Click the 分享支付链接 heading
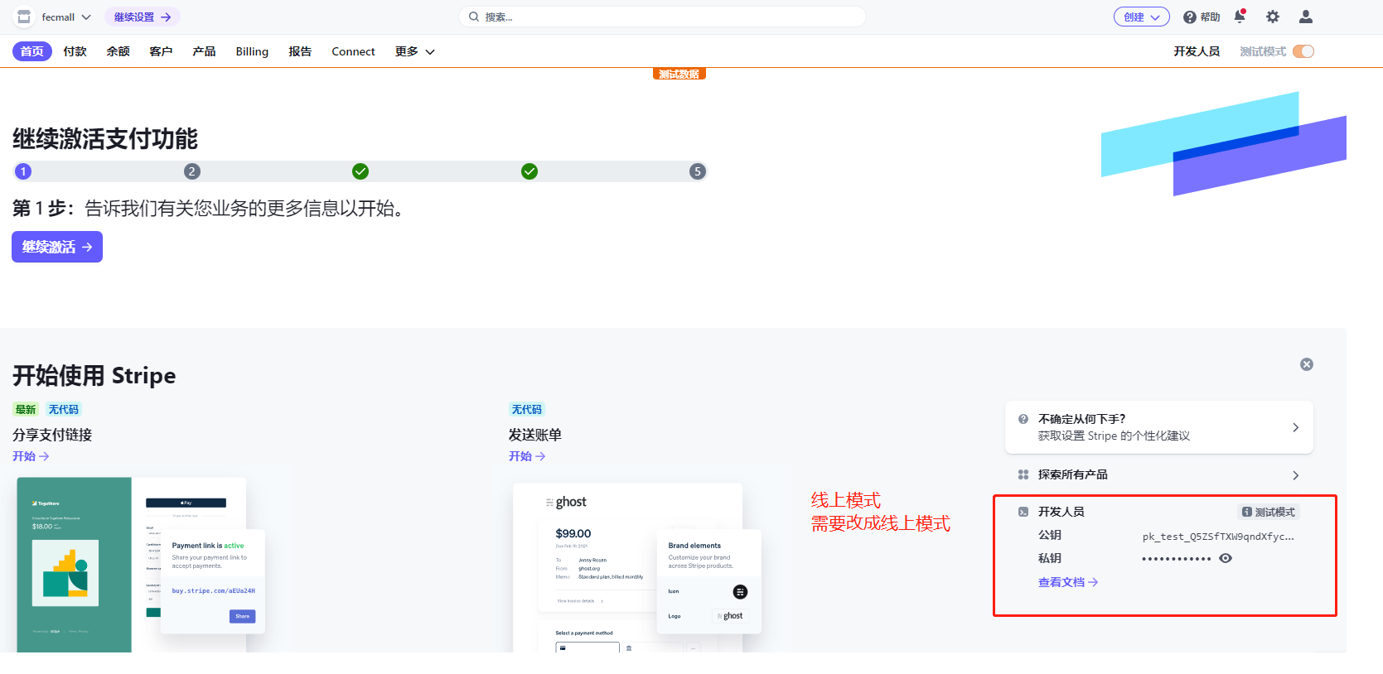 [x=52, y=435]
